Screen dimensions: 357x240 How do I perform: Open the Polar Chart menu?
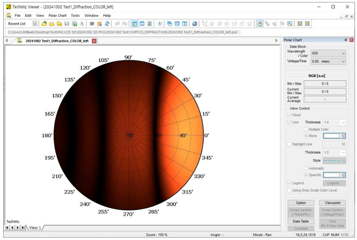pos(57,15)
